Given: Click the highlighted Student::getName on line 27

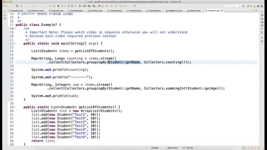Looking at the screenshot, I should point(124,62).
